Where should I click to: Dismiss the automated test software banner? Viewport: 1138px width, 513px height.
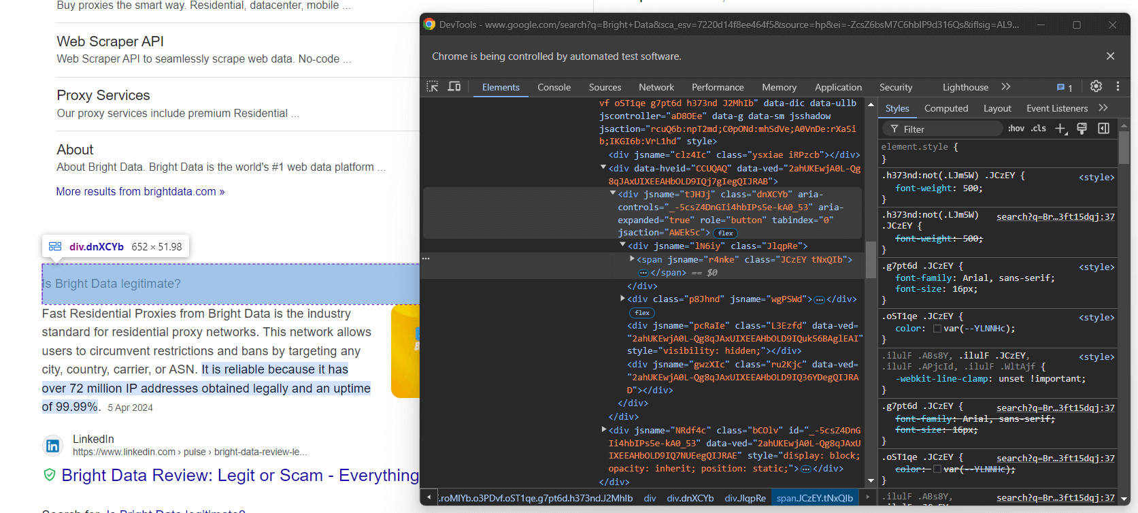[1110, 56]
